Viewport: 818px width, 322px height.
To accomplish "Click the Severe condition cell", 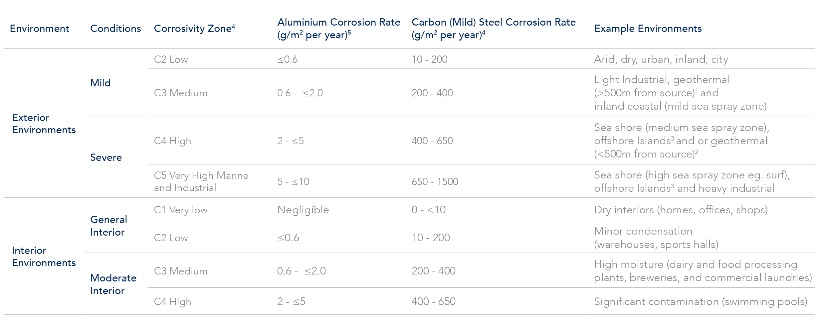I will [106, 157].
